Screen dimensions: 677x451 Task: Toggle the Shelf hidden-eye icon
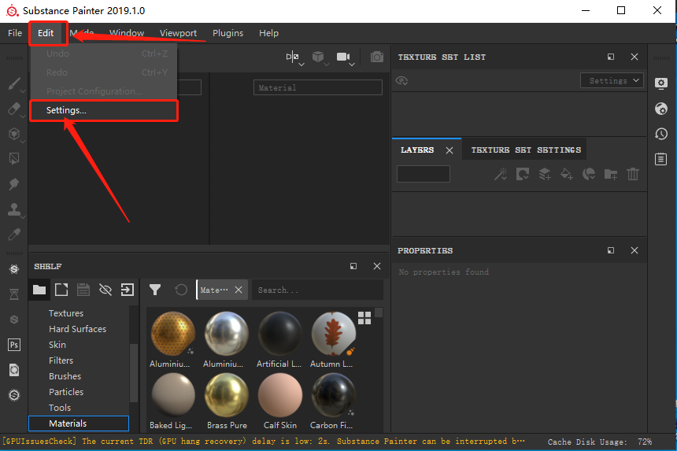[105, 290]
